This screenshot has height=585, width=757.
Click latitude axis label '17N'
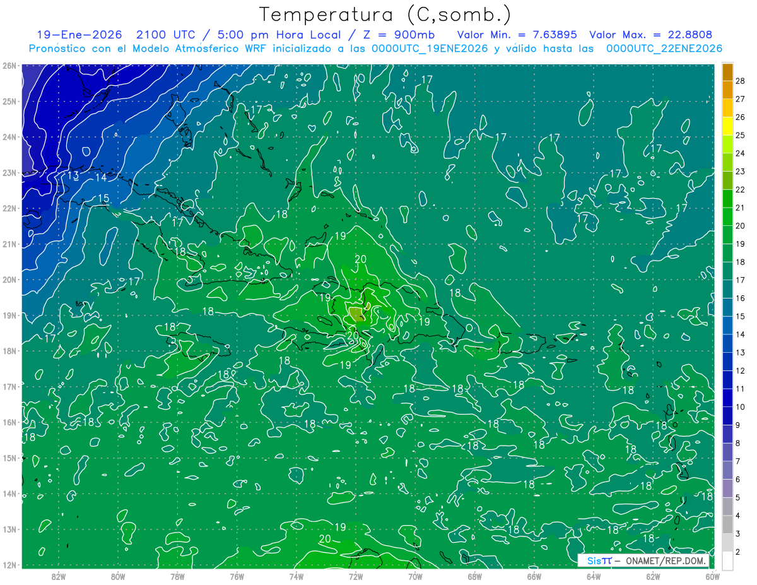pyautogui.click(x=9, y=387)
